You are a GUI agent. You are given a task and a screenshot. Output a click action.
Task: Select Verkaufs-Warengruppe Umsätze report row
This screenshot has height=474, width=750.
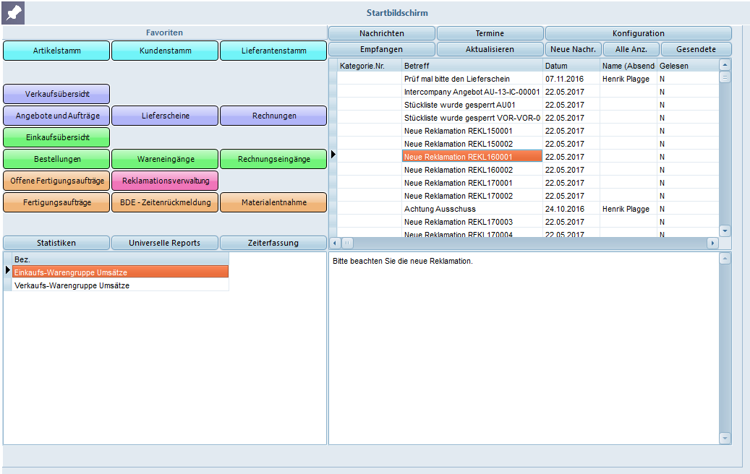tap(72, 285)
